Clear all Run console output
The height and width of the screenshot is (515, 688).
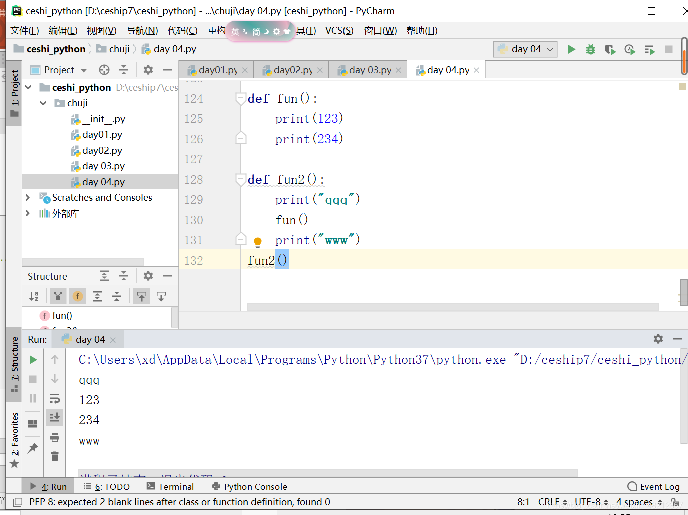point(55,456)
